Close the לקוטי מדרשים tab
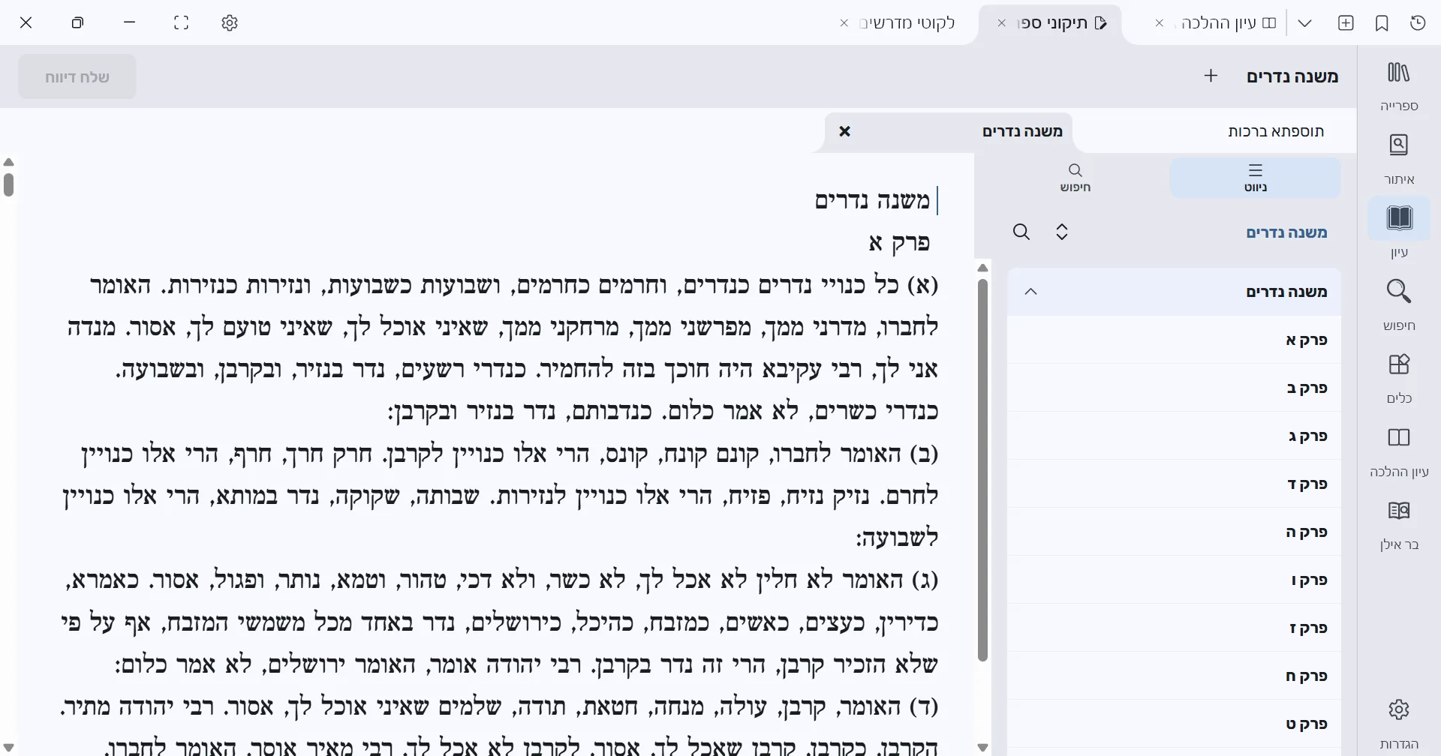 [x=844, y=23]
